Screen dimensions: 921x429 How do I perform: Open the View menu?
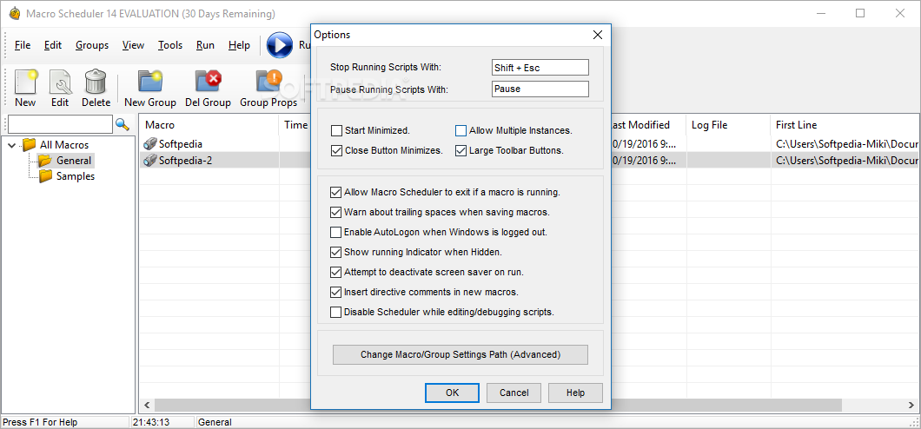click(x=133, y=45)
